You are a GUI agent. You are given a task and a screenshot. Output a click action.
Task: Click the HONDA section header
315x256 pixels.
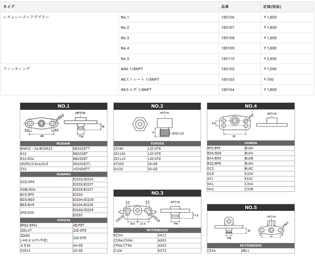(x=251, y=143)
